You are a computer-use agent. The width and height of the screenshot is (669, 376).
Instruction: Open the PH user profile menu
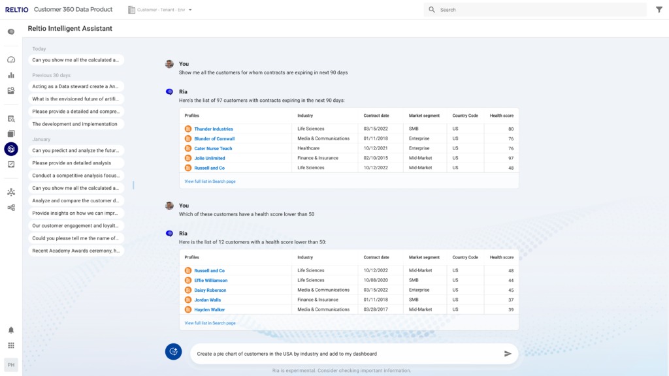point(11,365)
